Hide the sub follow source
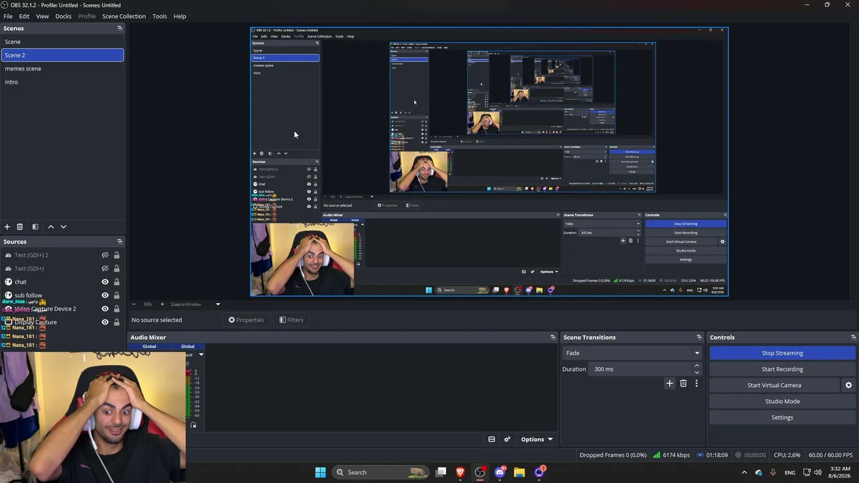Screen dimensions: 859x483 [105, 295]
